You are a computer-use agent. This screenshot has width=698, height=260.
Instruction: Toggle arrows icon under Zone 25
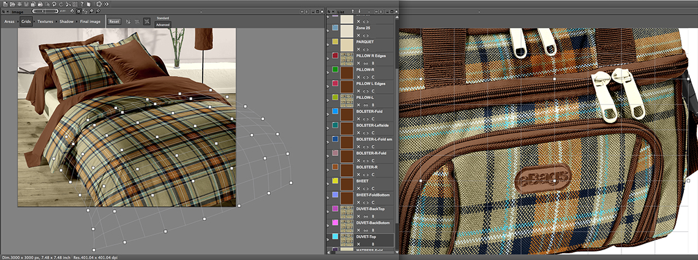(x=366, y=35)
